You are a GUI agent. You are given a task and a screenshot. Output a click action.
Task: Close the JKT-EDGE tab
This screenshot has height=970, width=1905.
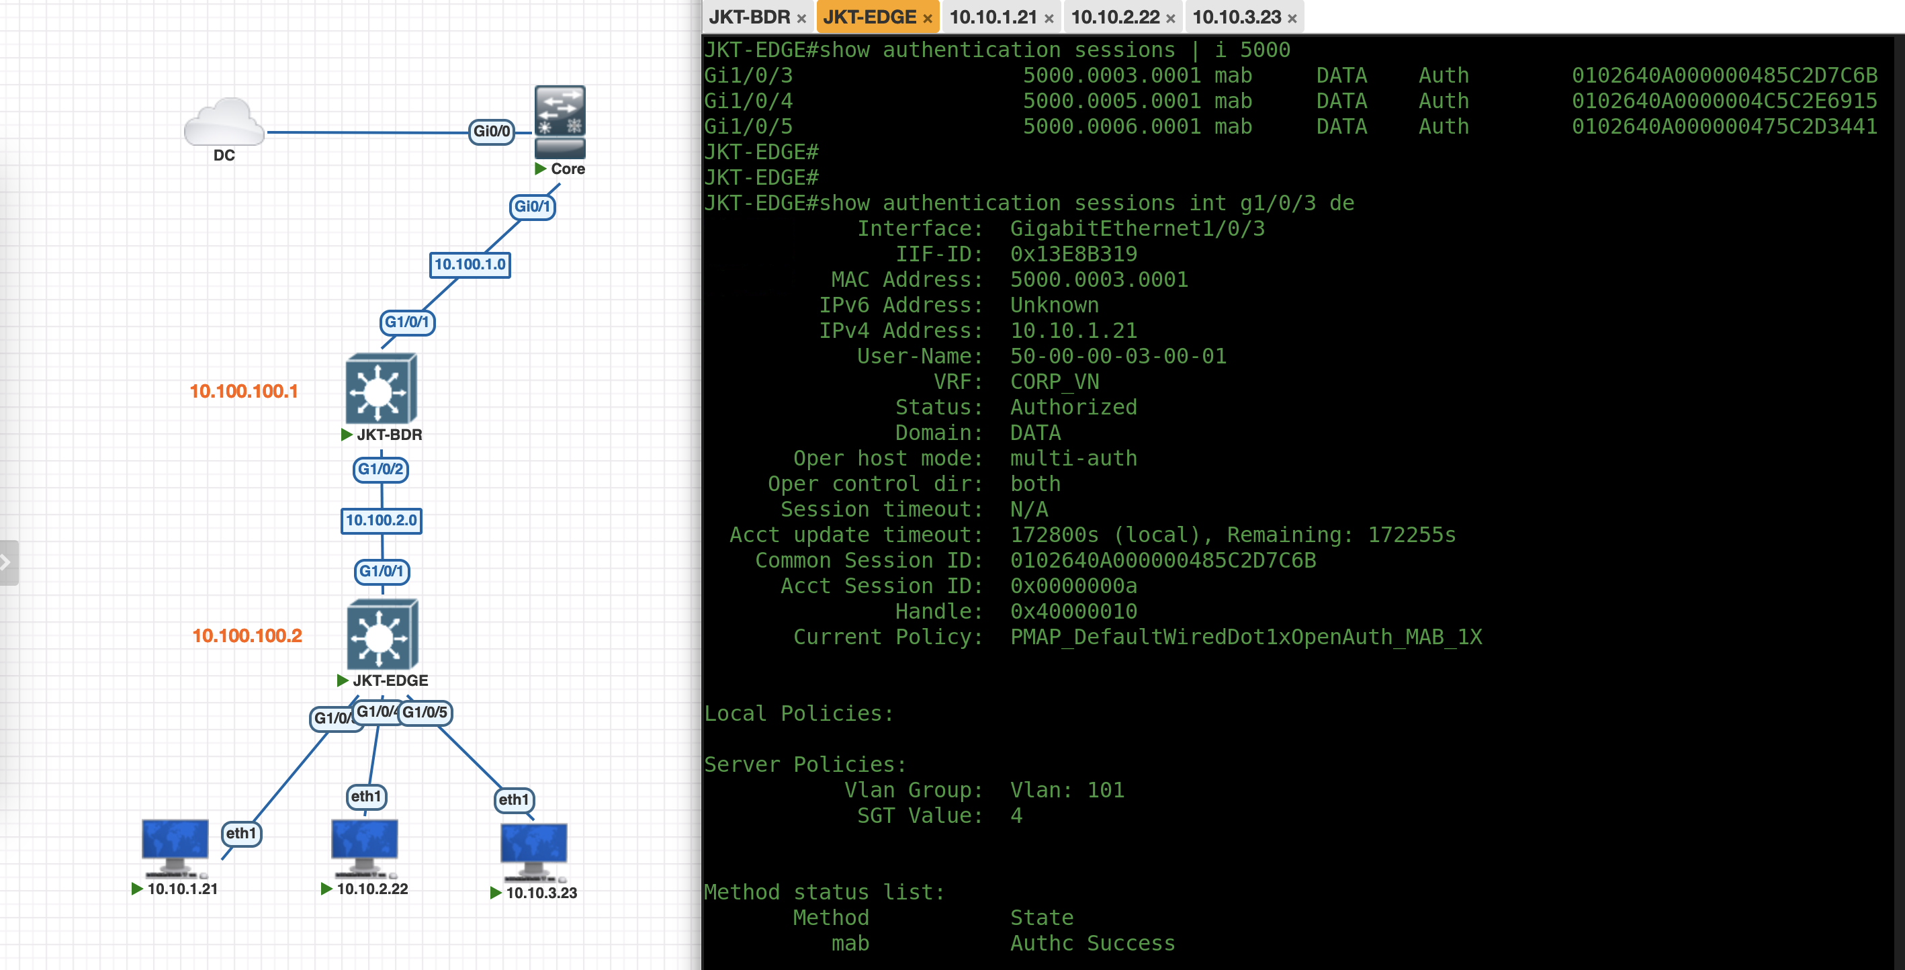coord(928,19)
